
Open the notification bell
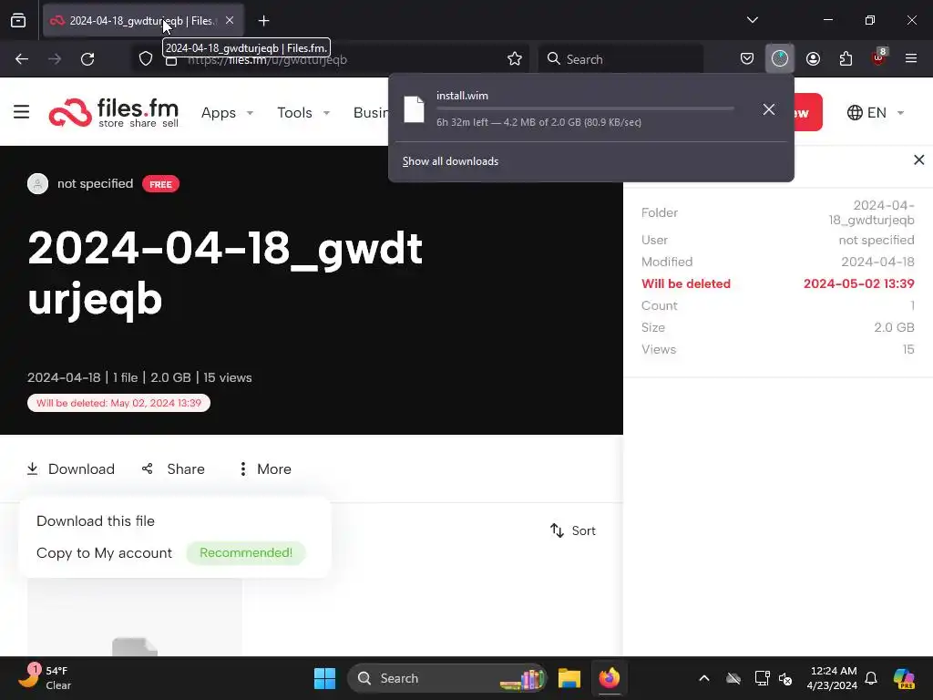coord(871,678)
